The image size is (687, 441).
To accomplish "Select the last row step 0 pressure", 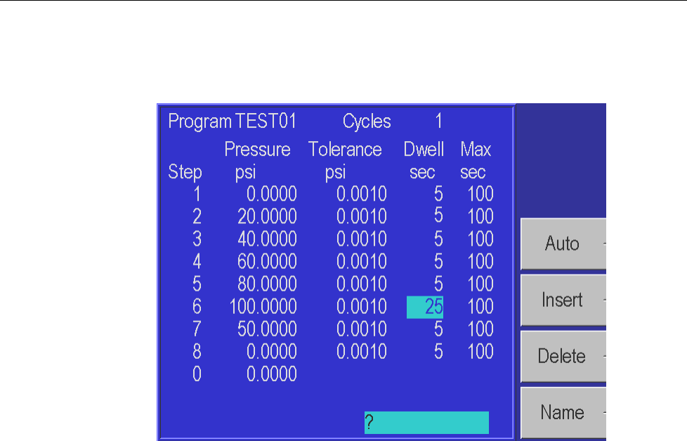I will [x=272, y=374].
